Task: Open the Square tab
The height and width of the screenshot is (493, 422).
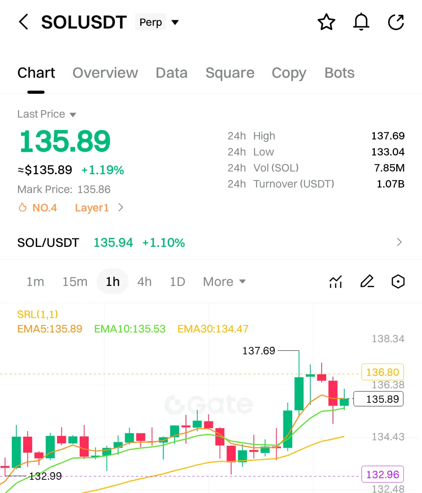Action: (230, 73)
